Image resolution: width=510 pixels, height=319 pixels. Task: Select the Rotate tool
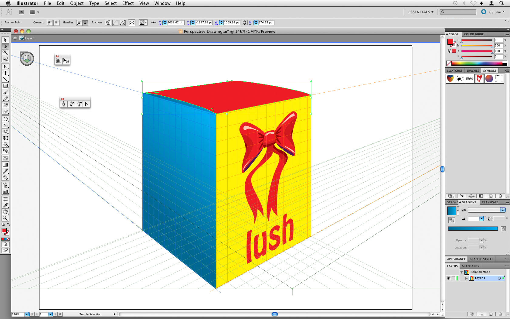coord(5,119)
